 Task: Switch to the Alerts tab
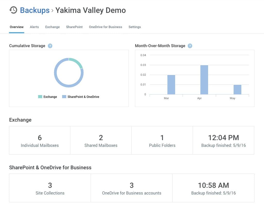pos(34,27)
